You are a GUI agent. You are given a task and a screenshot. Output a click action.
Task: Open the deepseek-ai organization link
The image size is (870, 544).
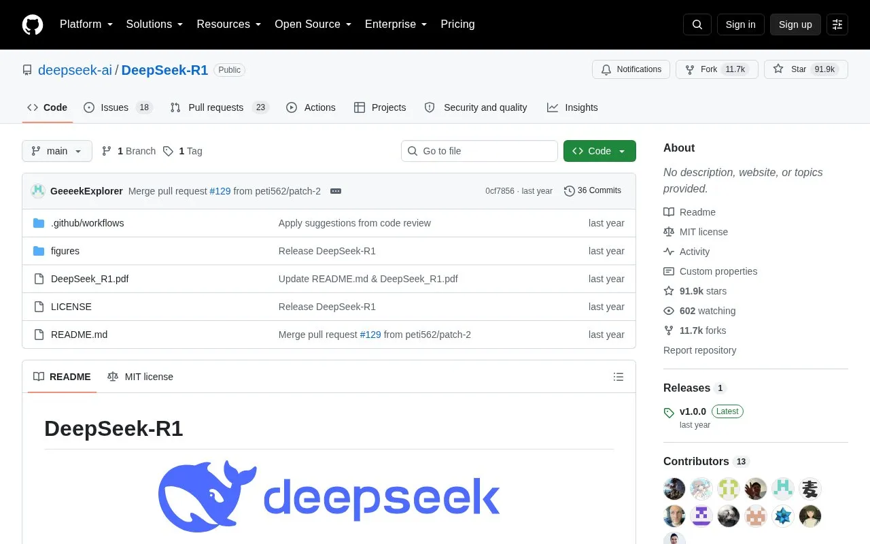75,70
